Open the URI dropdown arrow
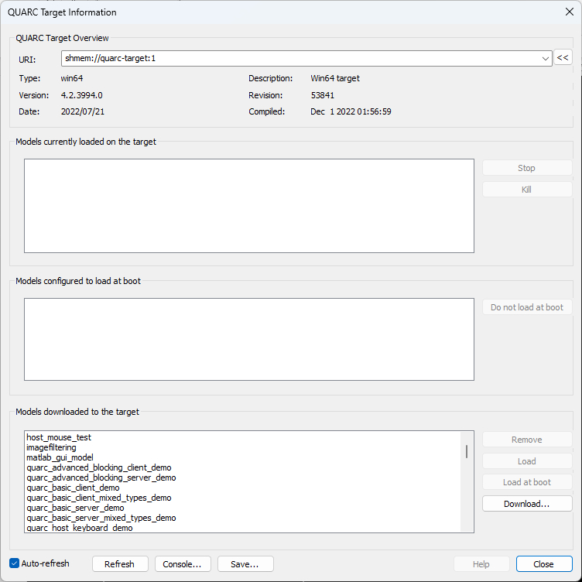This screenshot has height=582, width=582. (545, 59)
